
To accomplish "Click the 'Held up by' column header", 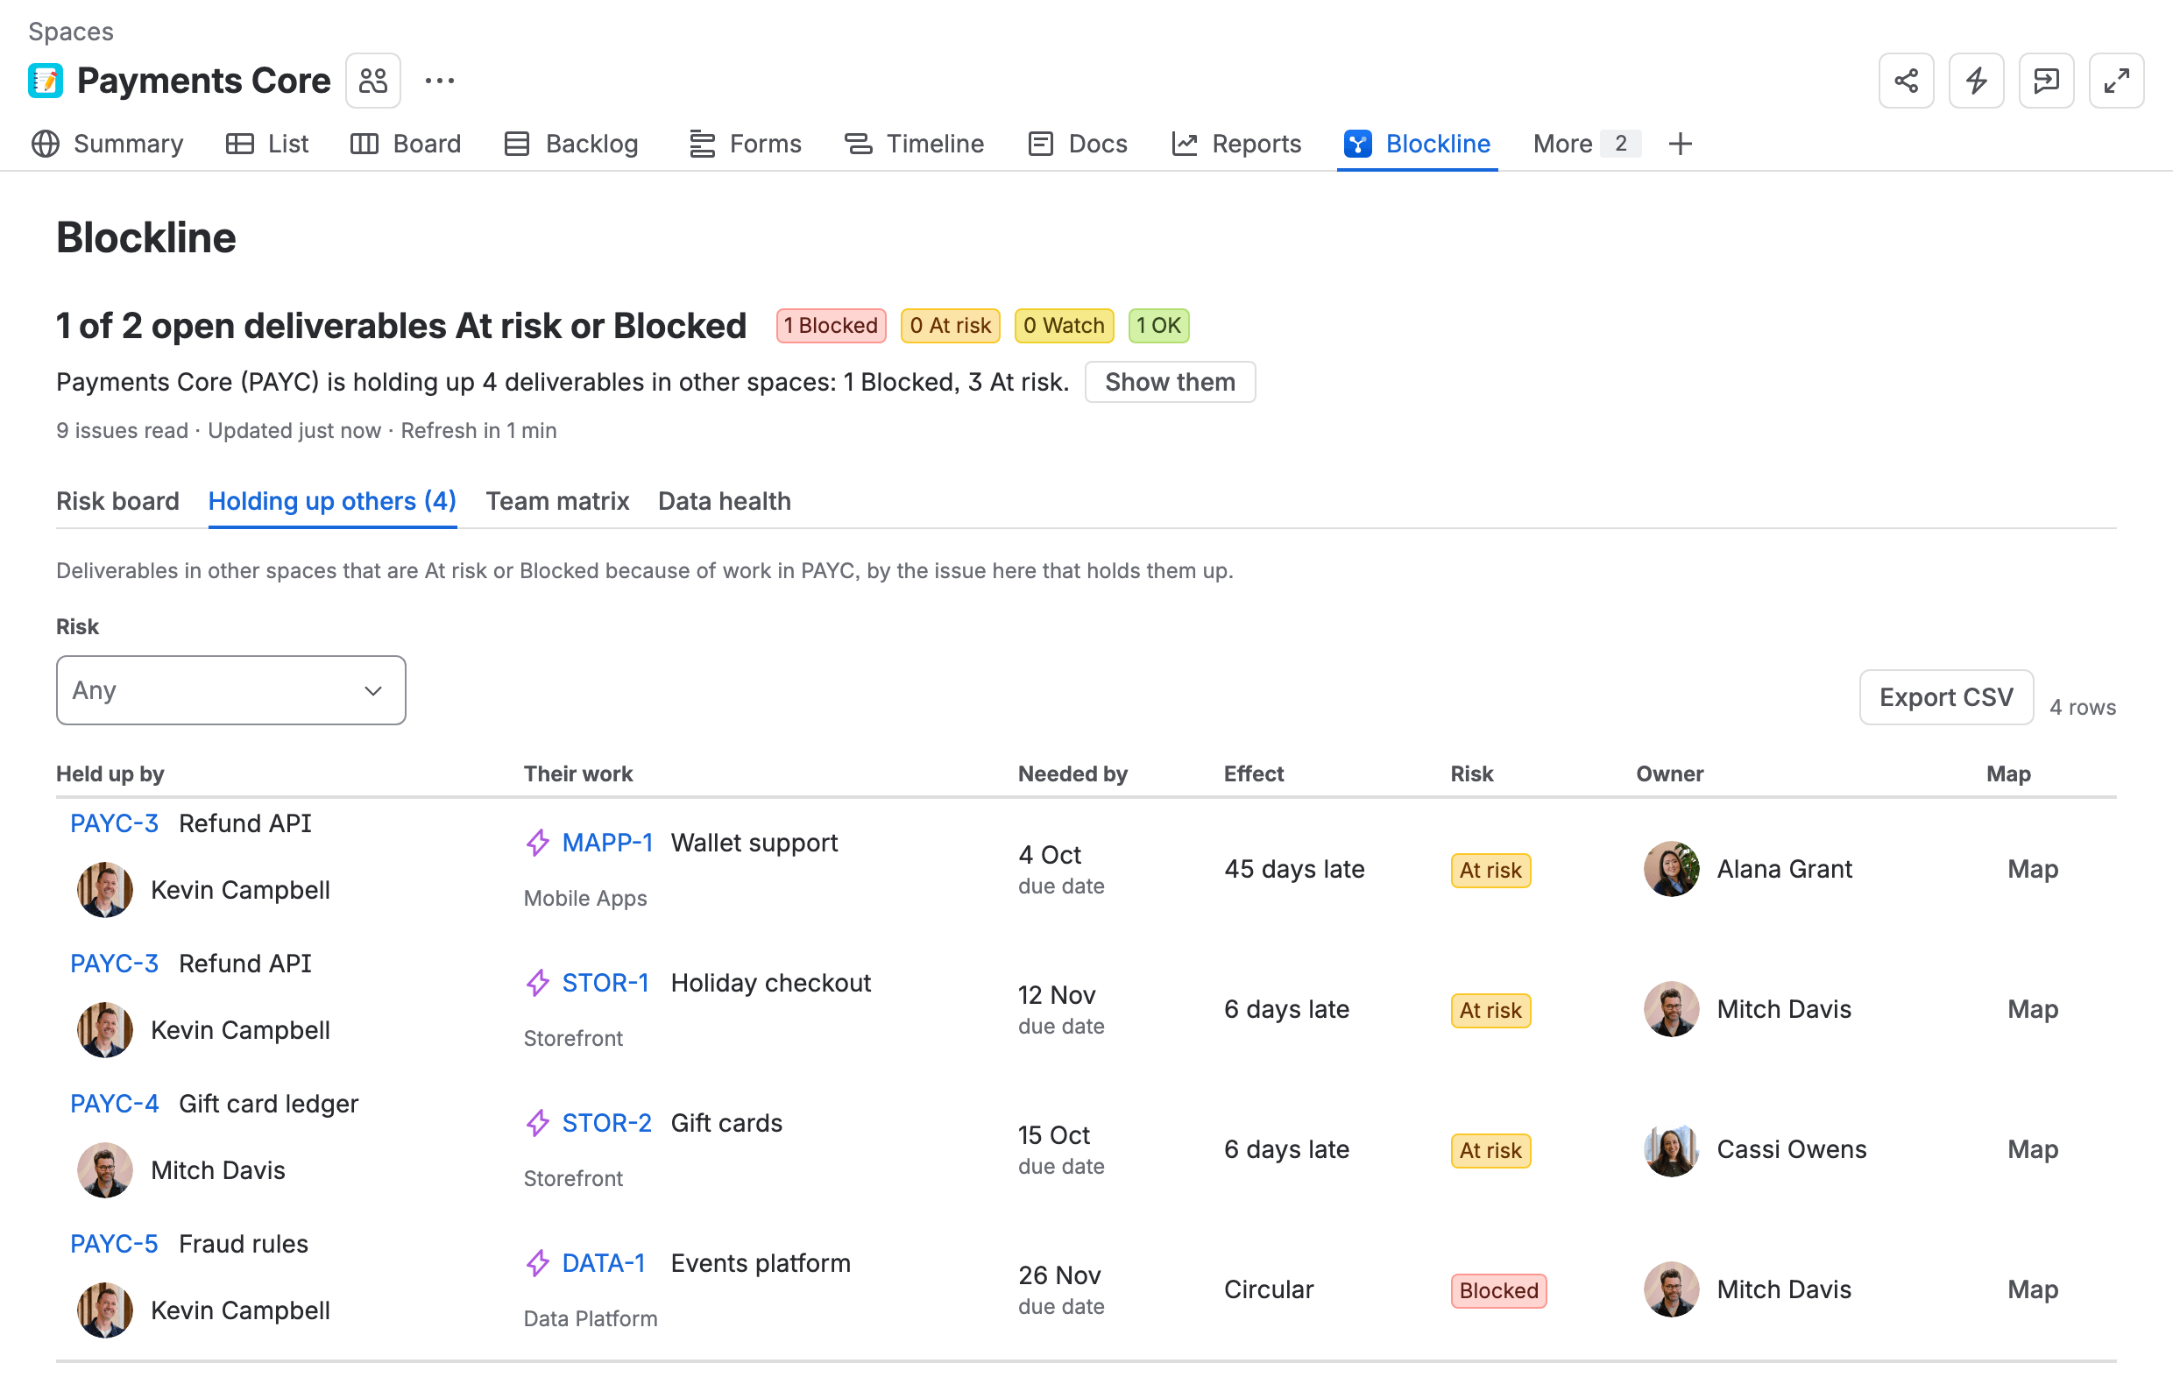I will [x=110, y=773].
